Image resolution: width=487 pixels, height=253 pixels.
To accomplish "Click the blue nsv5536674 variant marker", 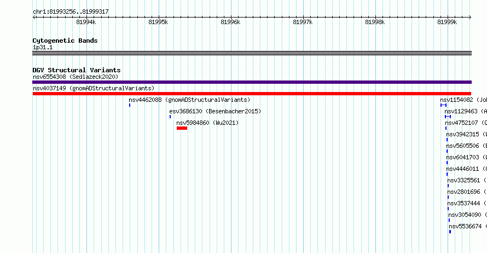I will pos(450,232).
